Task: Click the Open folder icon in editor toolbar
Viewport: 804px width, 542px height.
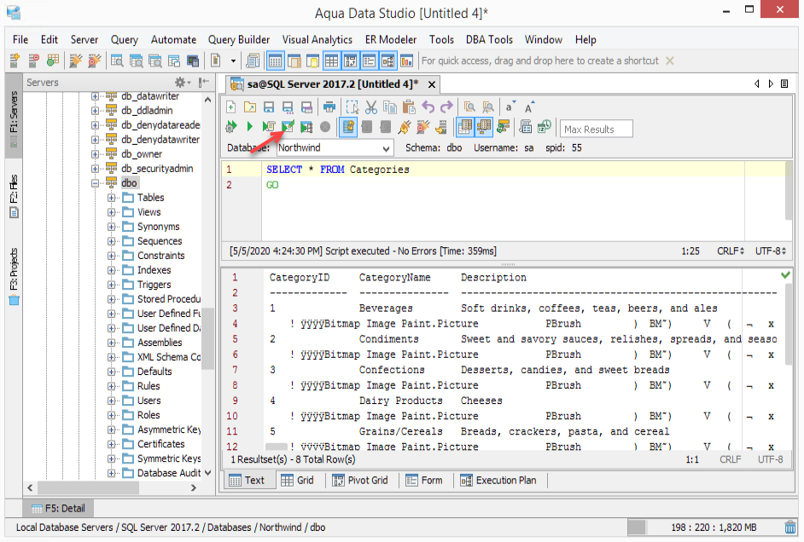Action: [x=249, y=107]
